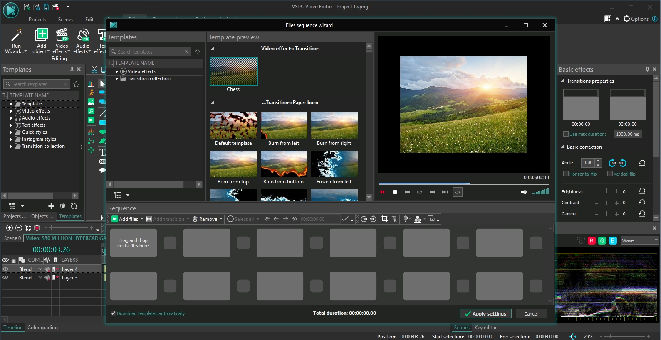Click the preview playback progress bar

pyautogui.click(x=463, y=183)
